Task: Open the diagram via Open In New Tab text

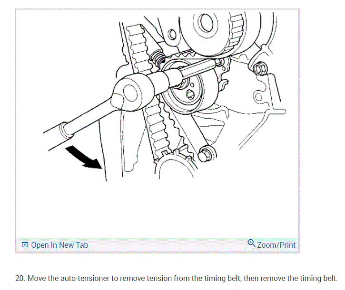Action: (59, 245)
